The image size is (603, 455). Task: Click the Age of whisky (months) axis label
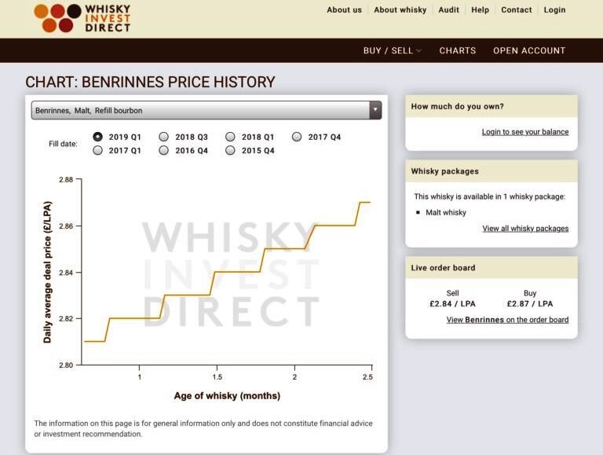click(227, 396)
